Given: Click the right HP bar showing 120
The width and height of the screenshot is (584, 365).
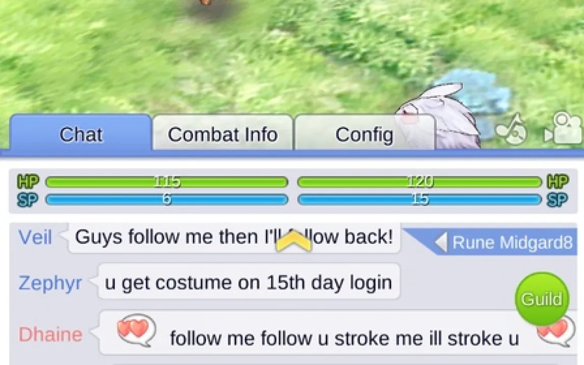Looking at the screenshot, I should pos(420,182).
